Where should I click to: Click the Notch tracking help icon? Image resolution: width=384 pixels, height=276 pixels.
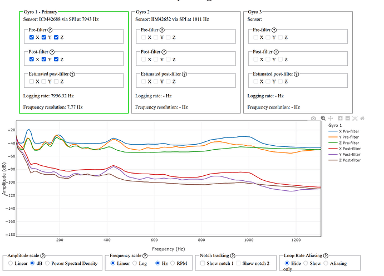233,255
